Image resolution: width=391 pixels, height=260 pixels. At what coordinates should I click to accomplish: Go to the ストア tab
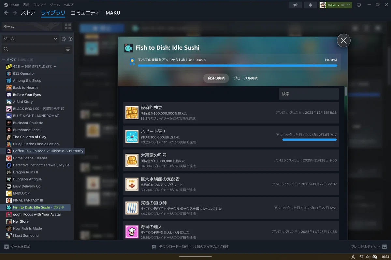click(x=28, y=13)
